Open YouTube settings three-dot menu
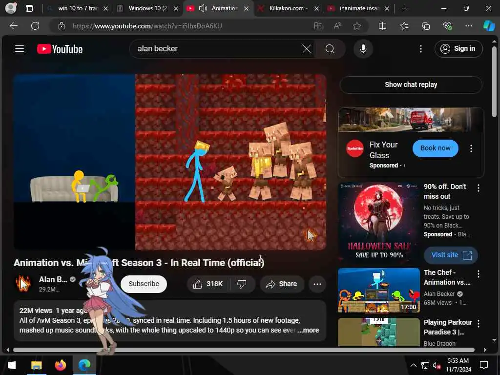Image resolution: width=500 pixels, height=375 pixels. point(421,49)
